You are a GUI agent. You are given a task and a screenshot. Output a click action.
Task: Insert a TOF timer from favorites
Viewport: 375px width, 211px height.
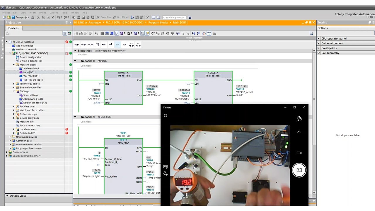tap(125, 45)
